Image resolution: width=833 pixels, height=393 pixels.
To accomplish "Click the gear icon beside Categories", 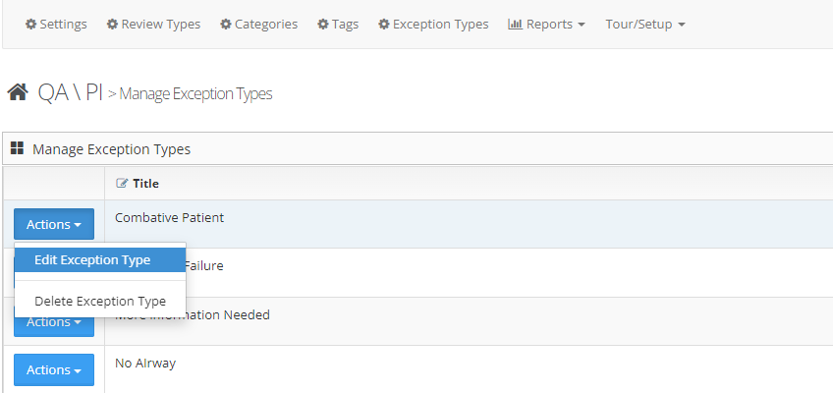I will [226, 25].
